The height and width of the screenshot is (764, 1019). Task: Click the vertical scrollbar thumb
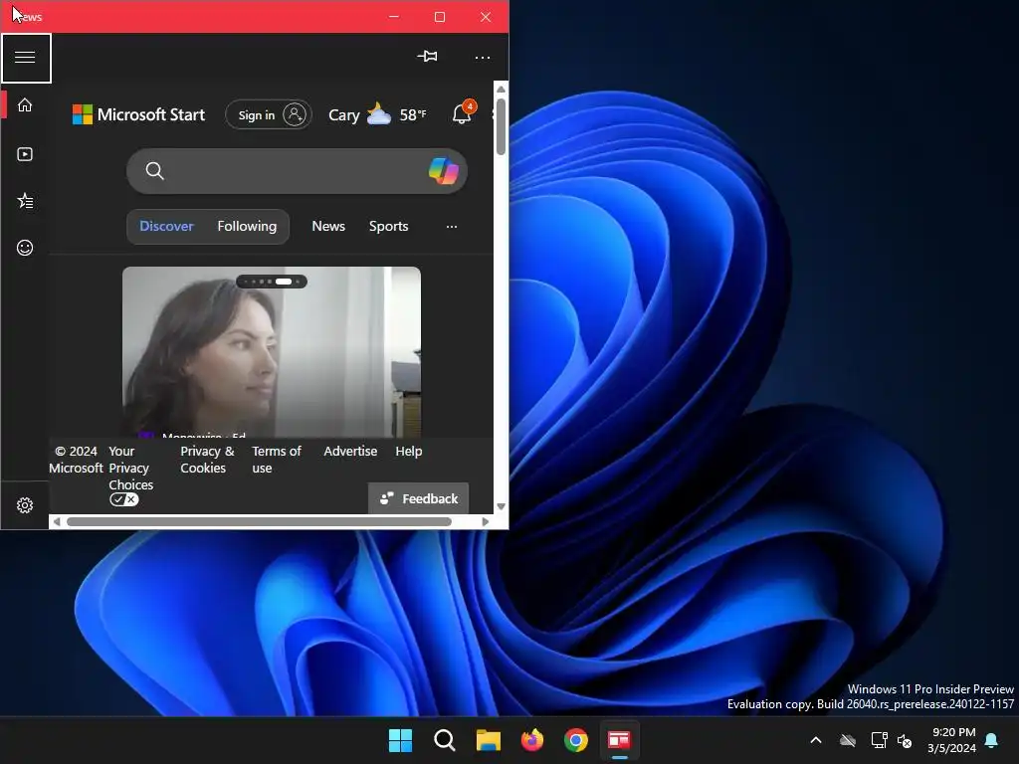[501, 126]
